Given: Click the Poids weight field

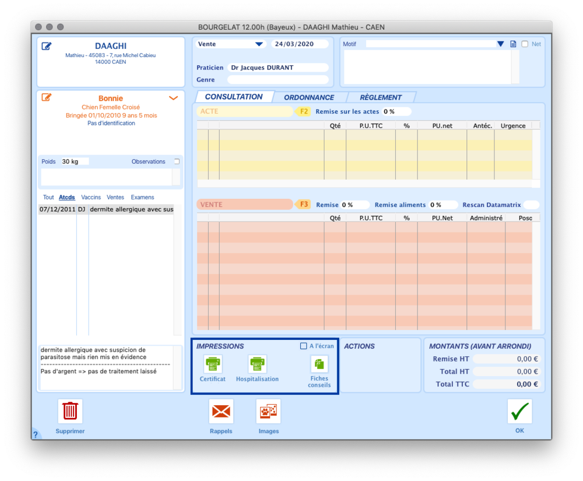Looking at the screenshot, I should (75, 161).
